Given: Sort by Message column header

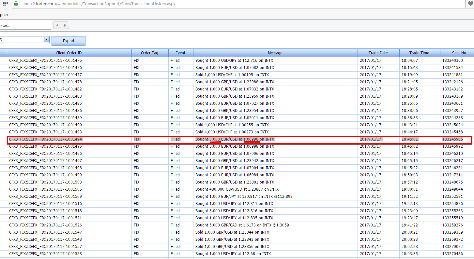Looking at the screenshot, I should [x=275, y=53].
